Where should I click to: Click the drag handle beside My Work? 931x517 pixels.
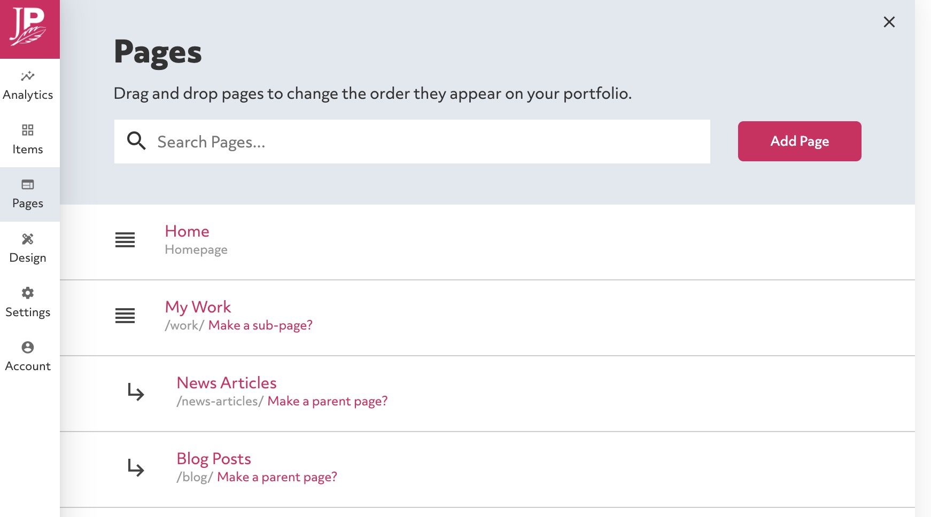pyautogui.click(x=125, y=316)
